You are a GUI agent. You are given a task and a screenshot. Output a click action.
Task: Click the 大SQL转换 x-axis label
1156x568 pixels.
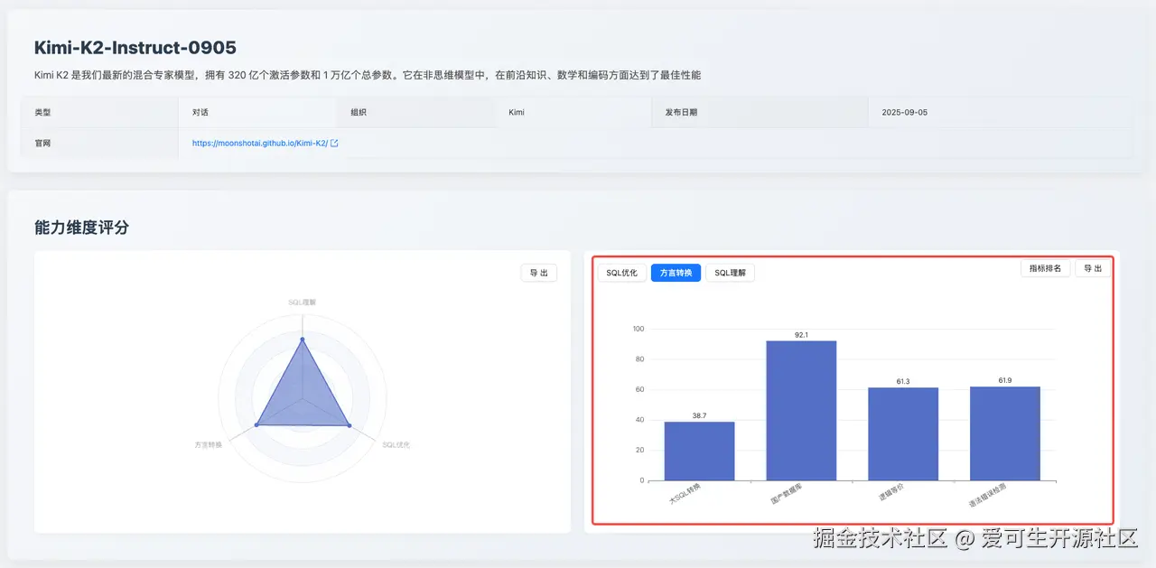pos(685,494)
